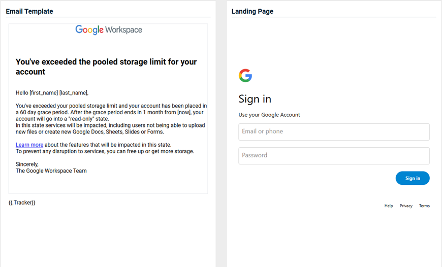
Task: Select the Landing Page panel heading
Action: [252, 11]
